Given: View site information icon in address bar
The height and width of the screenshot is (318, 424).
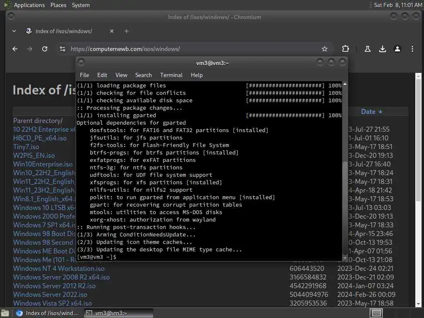Looking at the screenshot, I should pyautogui.click(x=63, y=49).
